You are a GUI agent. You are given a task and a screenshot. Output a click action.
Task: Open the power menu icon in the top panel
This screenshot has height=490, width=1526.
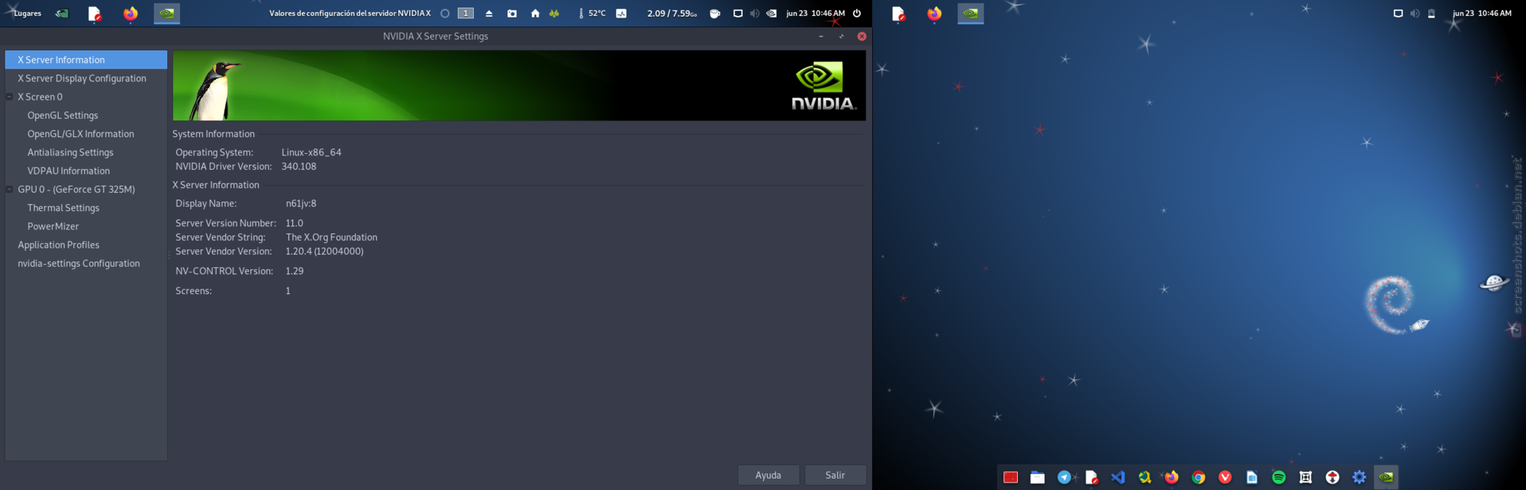857,13
